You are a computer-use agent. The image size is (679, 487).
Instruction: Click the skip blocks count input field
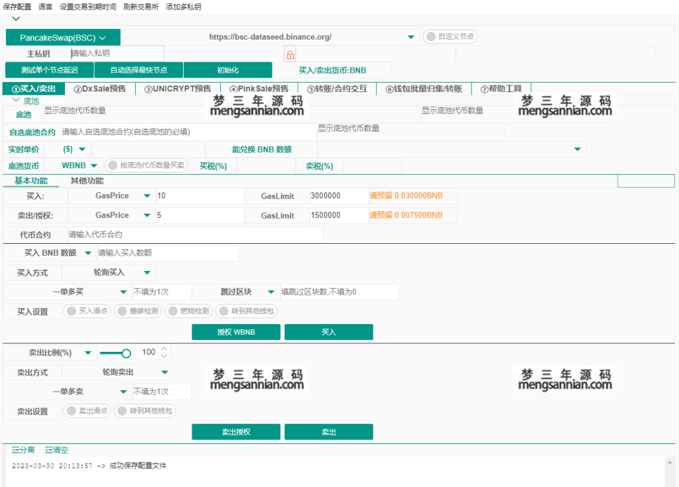coord(339,292)
